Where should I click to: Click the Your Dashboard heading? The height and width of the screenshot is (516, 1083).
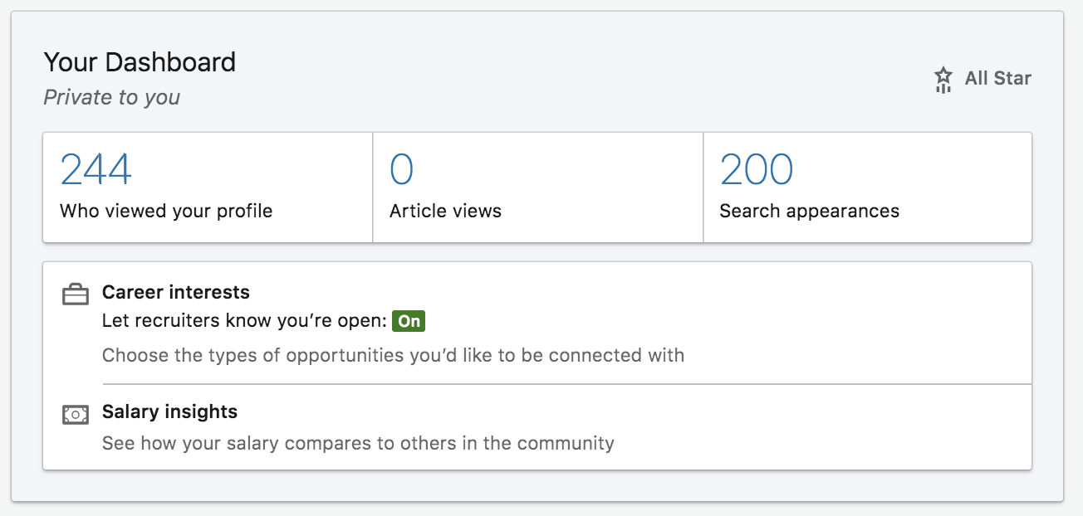[x=140, y=62]
